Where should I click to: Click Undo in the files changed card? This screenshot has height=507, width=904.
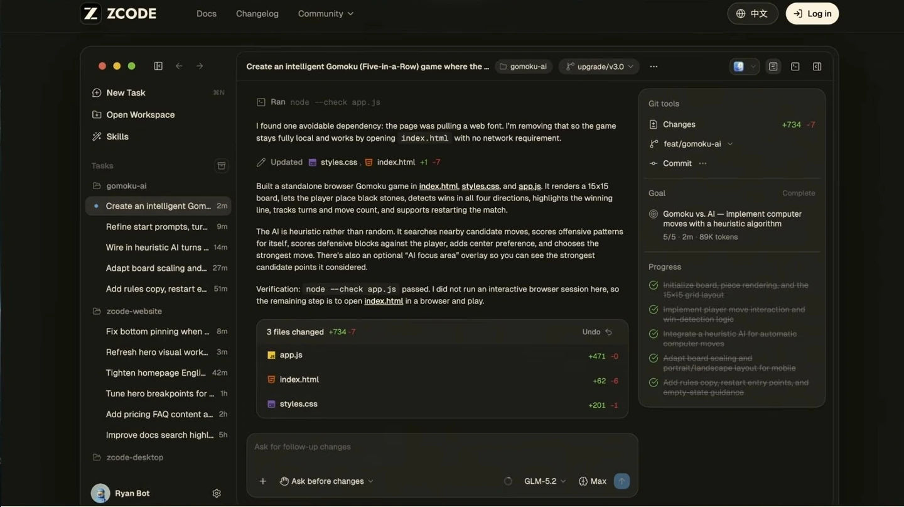[597, 332]
